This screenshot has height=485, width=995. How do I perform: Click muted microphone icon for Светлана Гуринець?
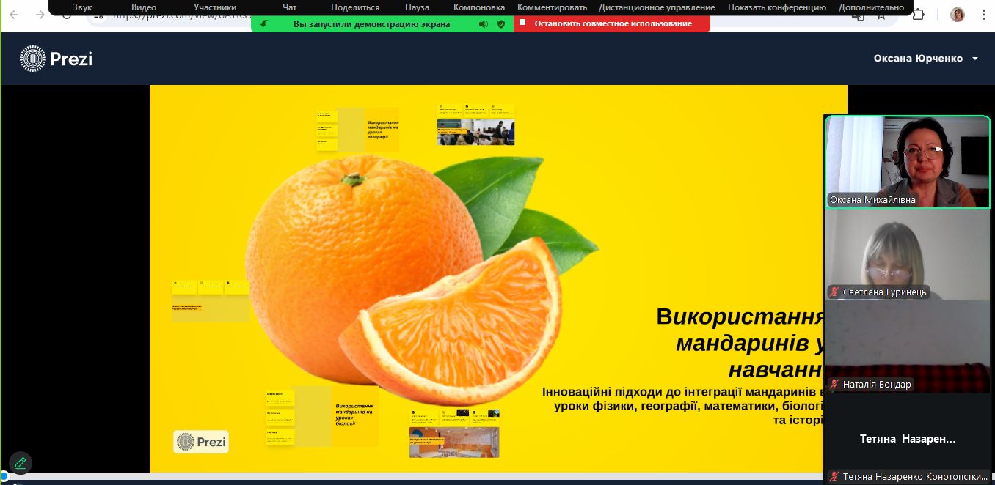click(x=834, y=292)
